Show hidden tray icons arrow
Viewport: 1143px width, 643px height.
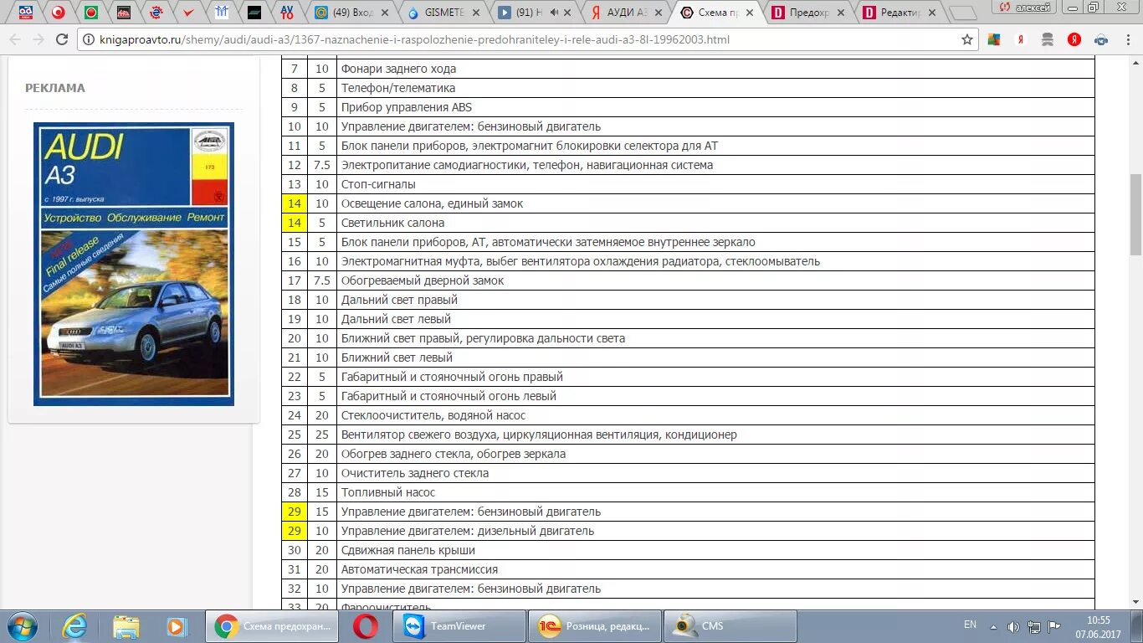(x=993, y=626)
